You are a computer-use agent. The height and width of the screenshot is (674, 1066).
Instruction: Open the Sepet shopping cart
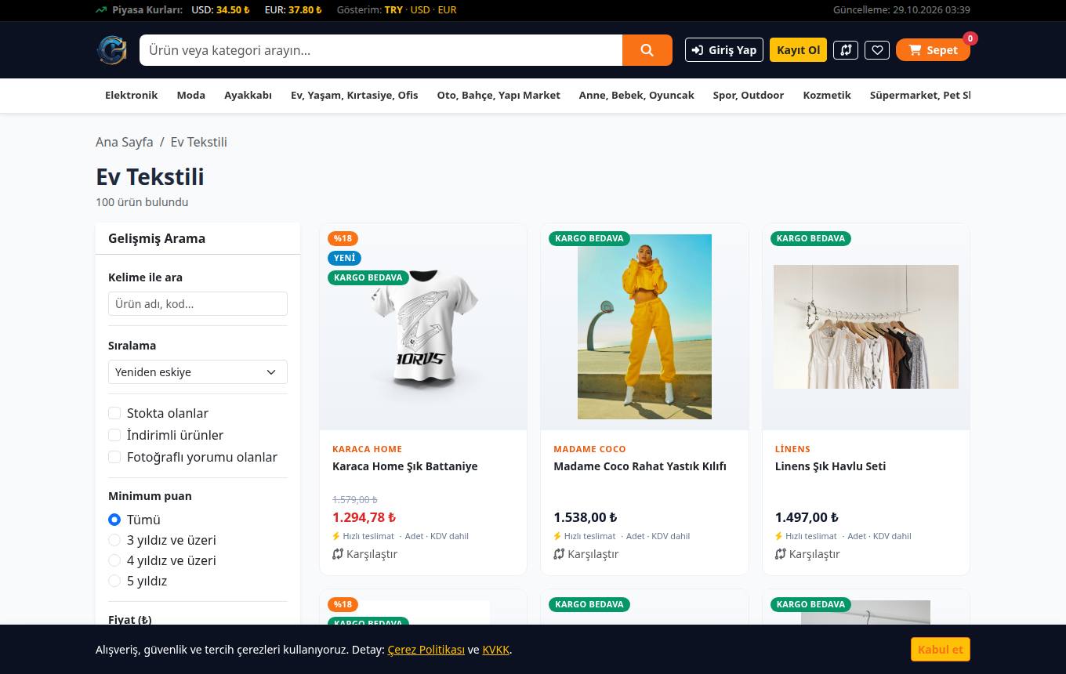933,50
